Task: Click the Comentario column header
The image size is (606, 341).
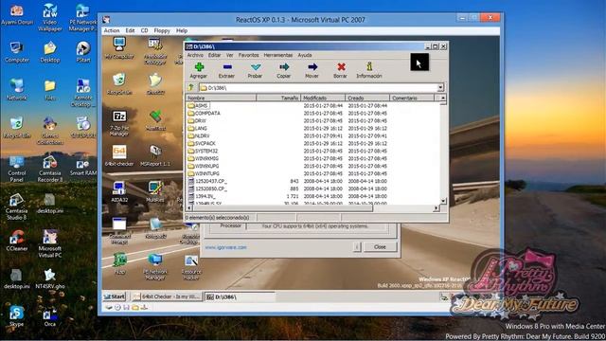Action: point(412,99)
